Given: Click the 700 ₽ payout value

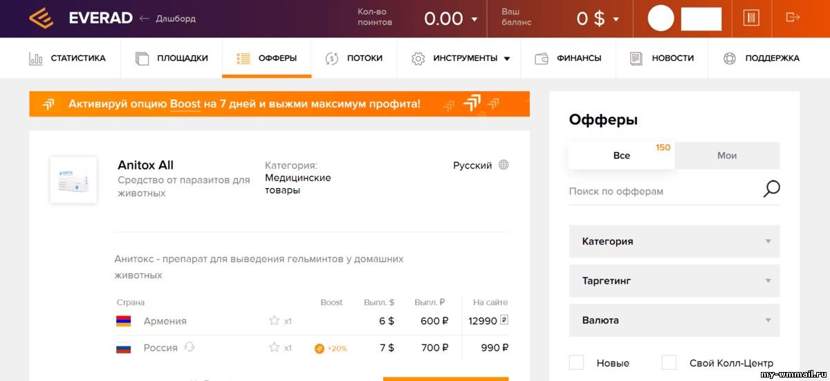Looking at the screenshot, I should tap(434, 348).
